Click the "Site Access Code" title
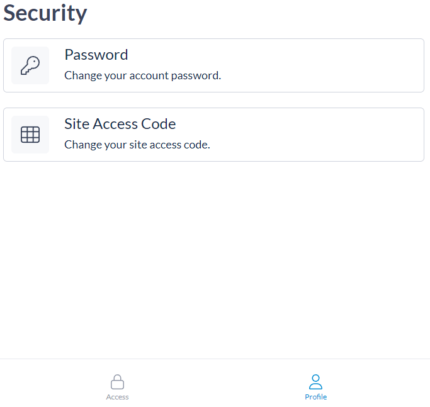The image size is (430, 407). tap(120, 124)
